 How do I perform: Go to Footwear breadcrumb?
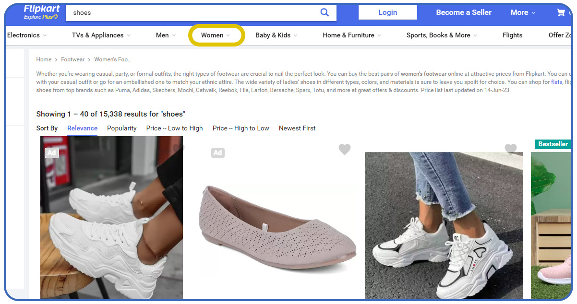[72, 59]
